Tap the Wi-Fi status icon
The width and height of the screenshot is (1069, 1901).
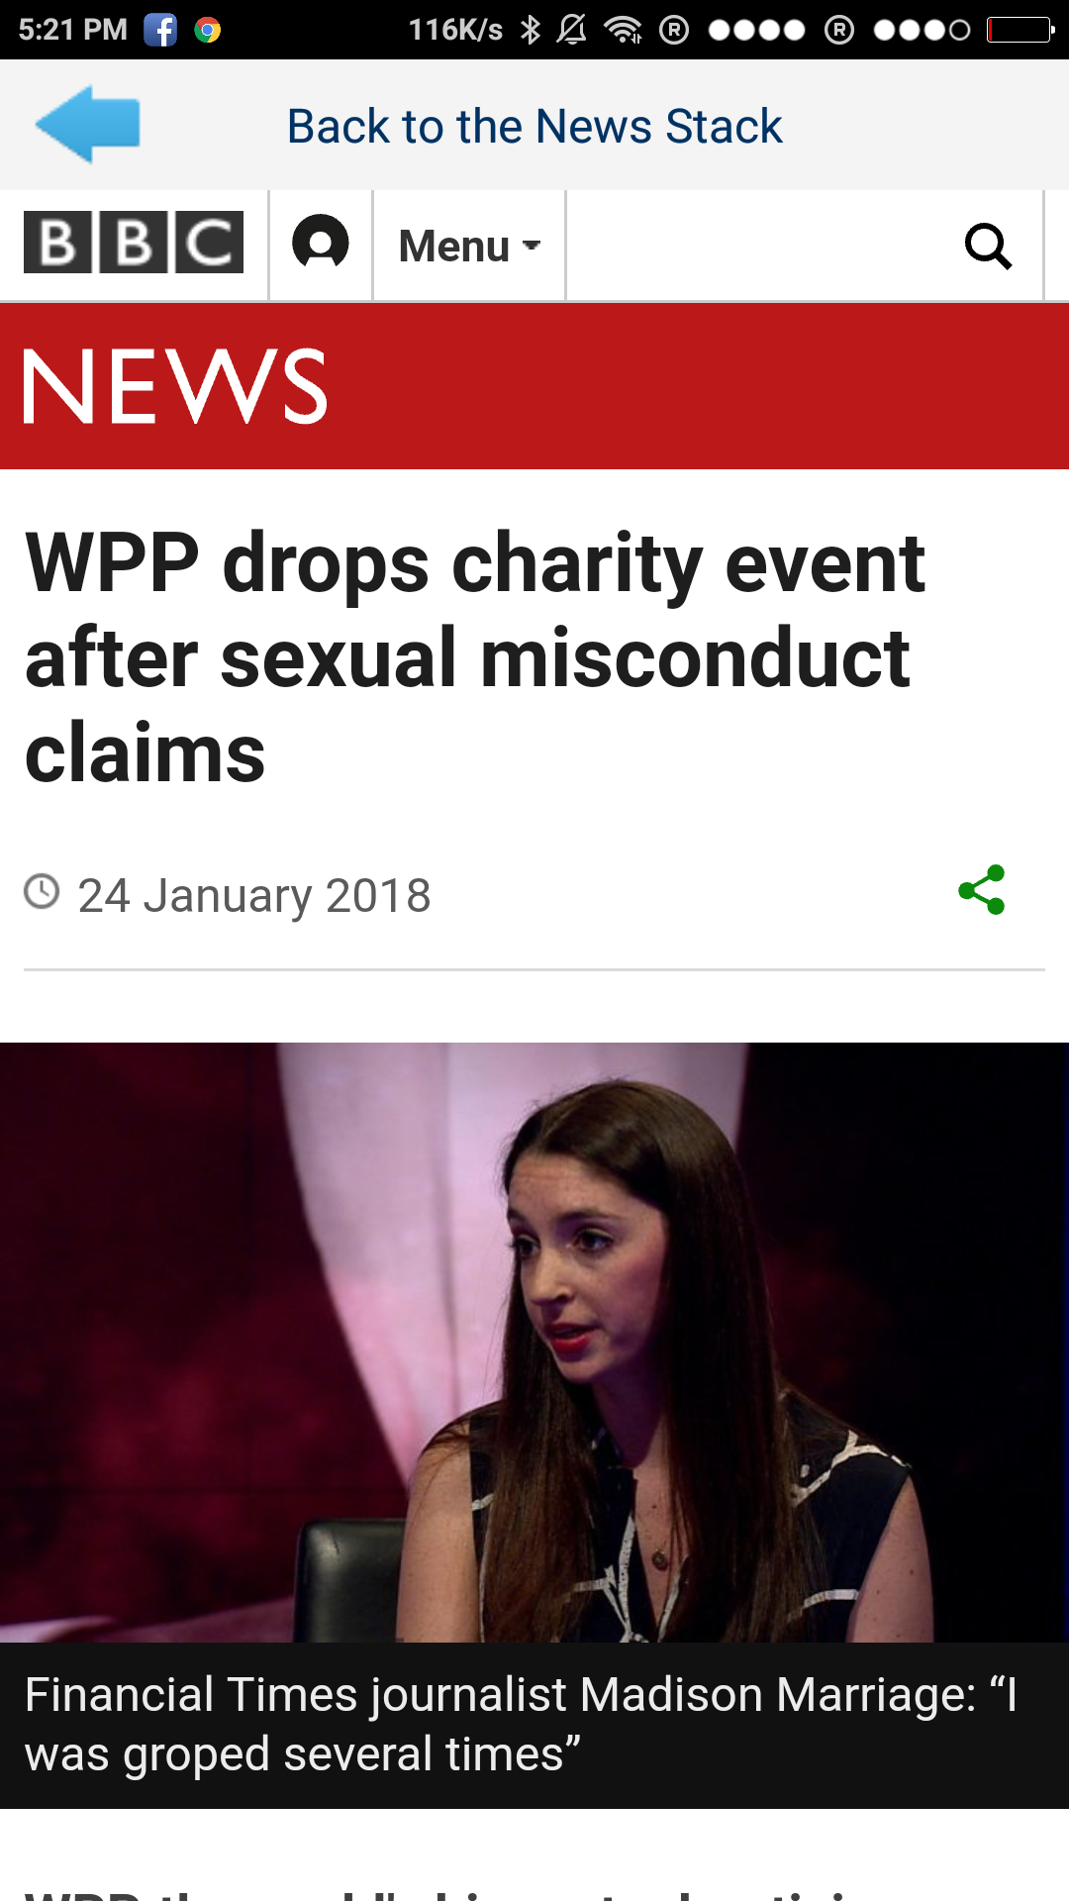[x=624, y=30]
